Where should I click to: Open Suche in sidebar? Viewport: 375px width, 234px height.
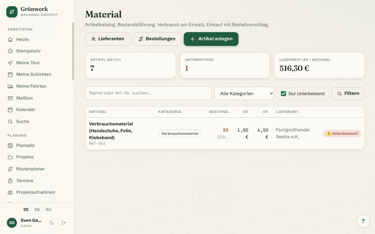[37, 121]
